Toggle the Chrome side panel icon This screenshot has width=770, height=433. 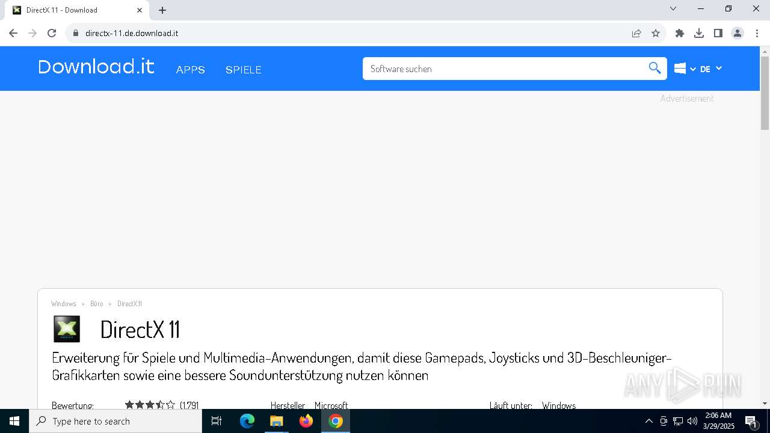point(718,33)
